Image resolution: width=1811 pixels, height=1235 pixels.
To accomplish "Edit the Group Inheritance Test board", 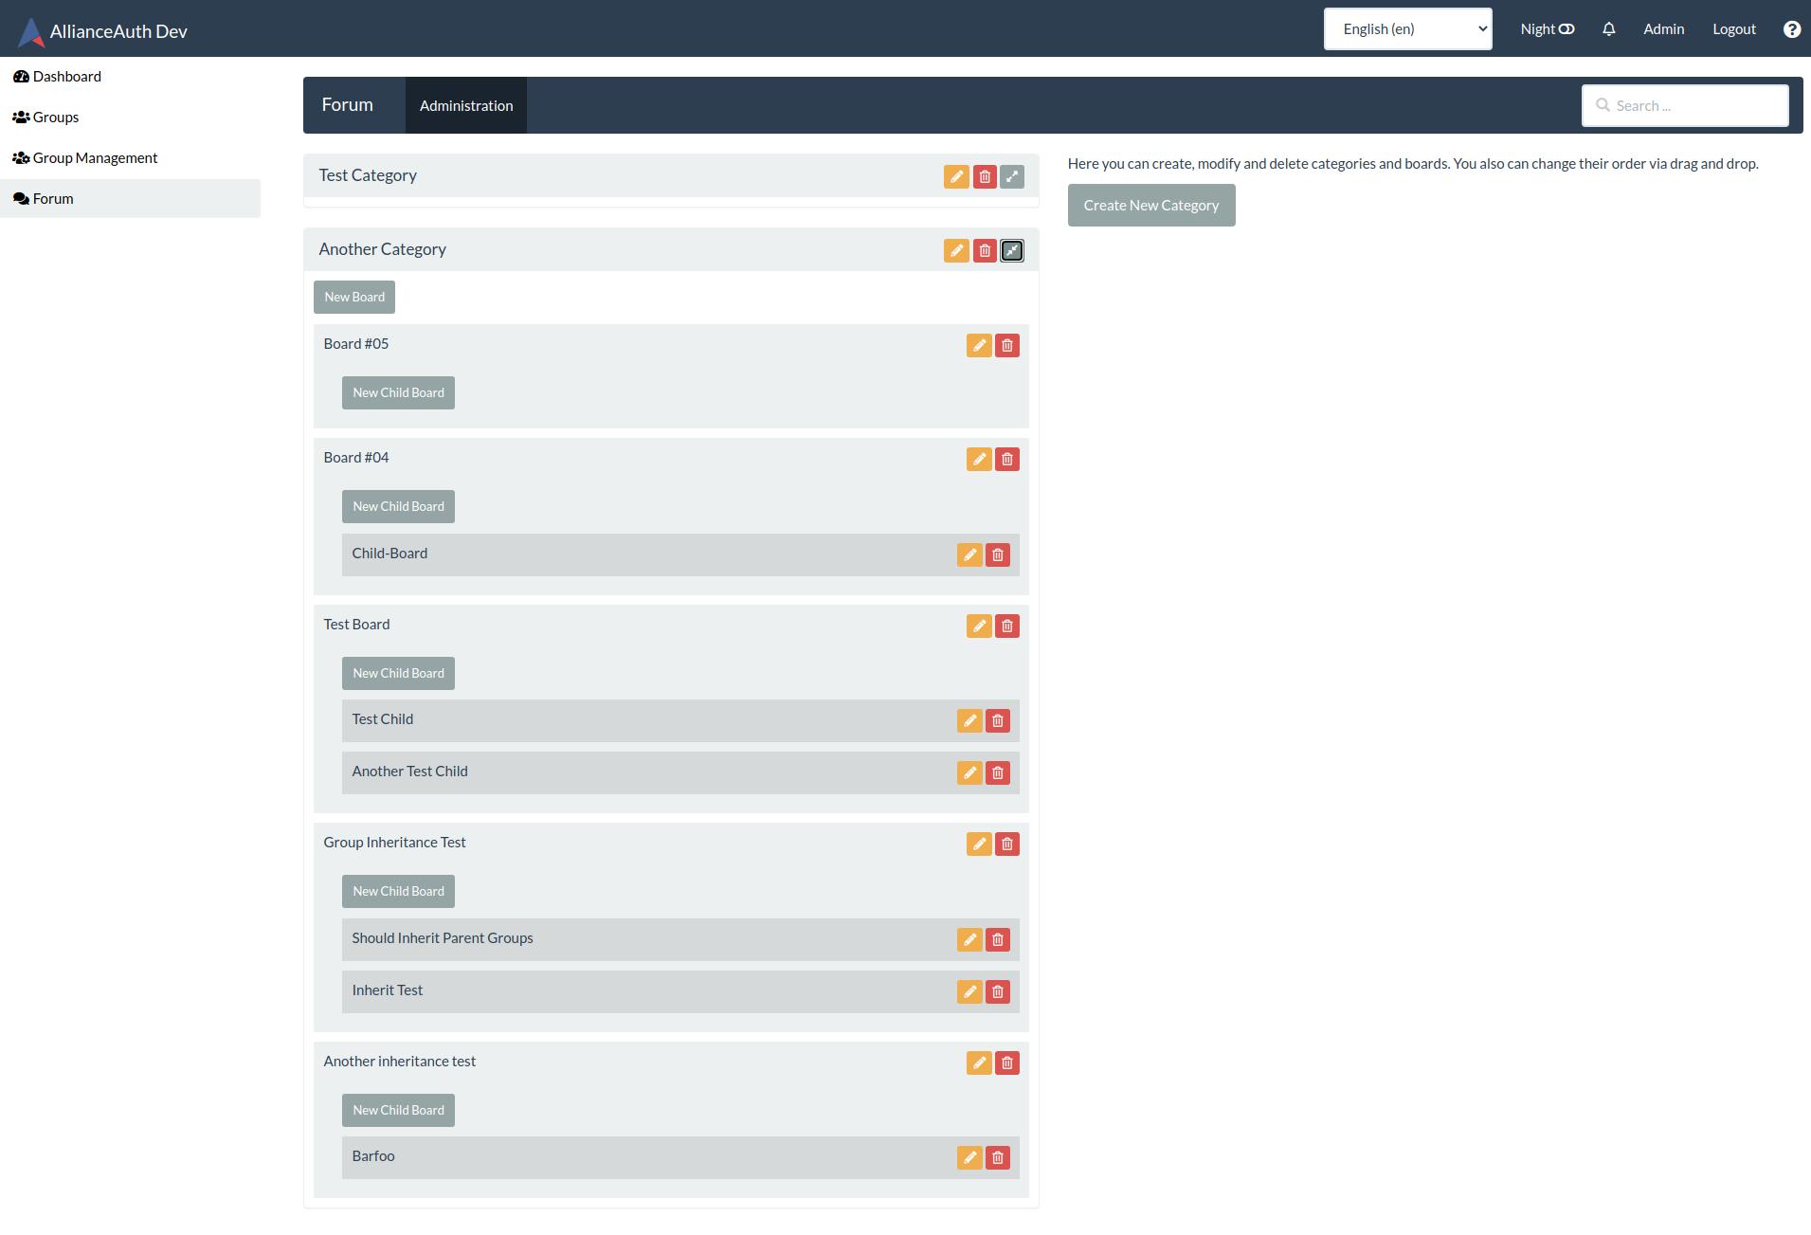I will [x=979, y=844].
